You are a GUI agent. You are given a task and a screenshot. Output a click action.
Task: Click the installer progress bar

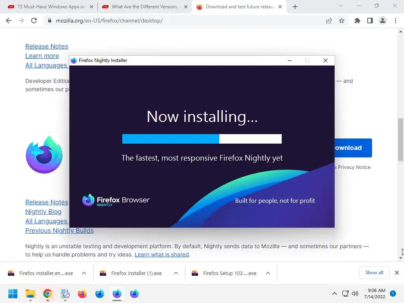(x=202, y=139)
